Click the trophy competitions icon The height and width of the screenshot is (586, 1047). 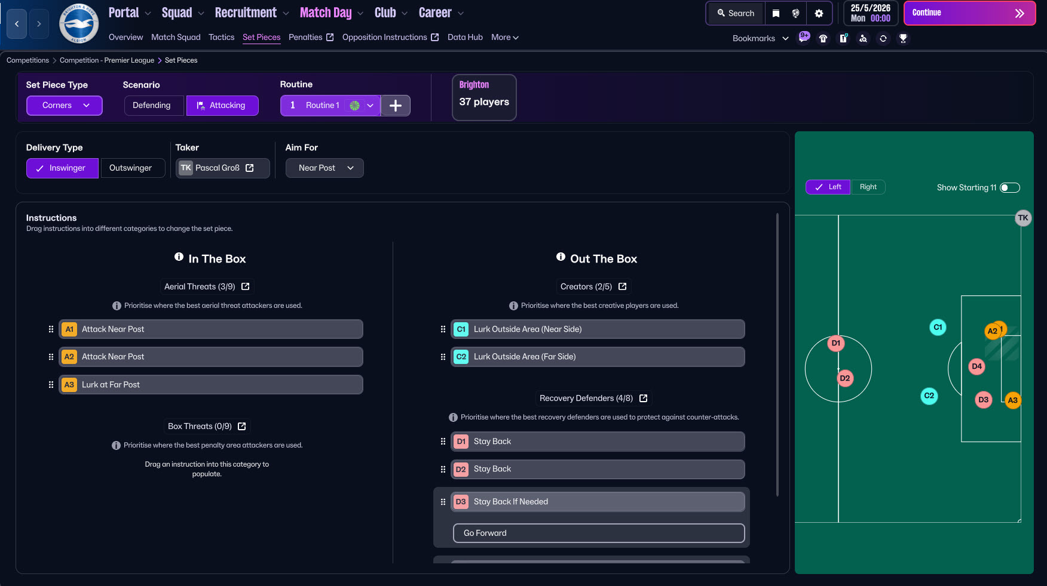[x=903, y=38]
